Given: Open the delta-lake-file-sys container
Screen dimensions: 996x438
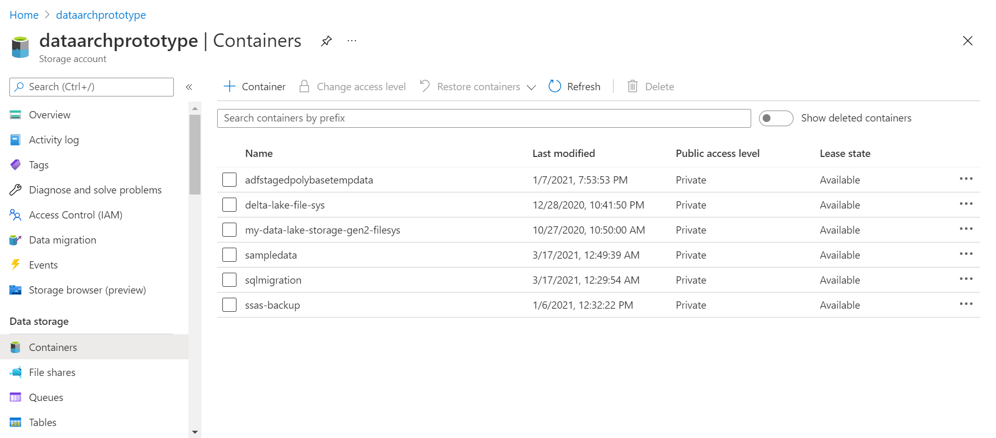Looking at the screenshot, I should click(x=285, y=205).
